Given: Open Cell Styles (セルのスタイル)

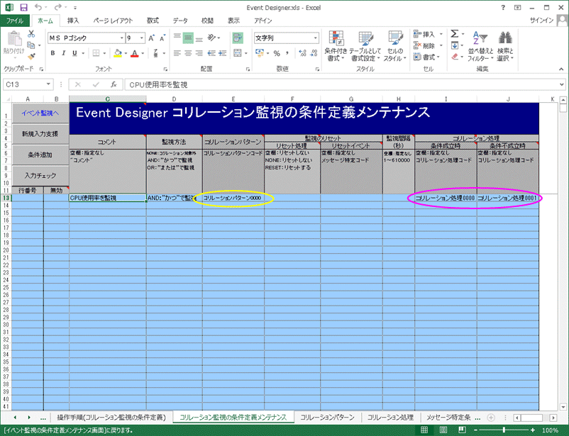Looking at the screenshot, I should pyautogui.click(x=394, y=45).
